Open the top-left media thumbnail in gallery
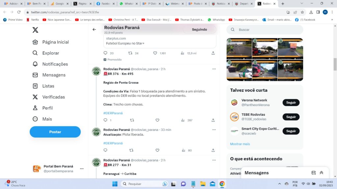 click(239, 49)
